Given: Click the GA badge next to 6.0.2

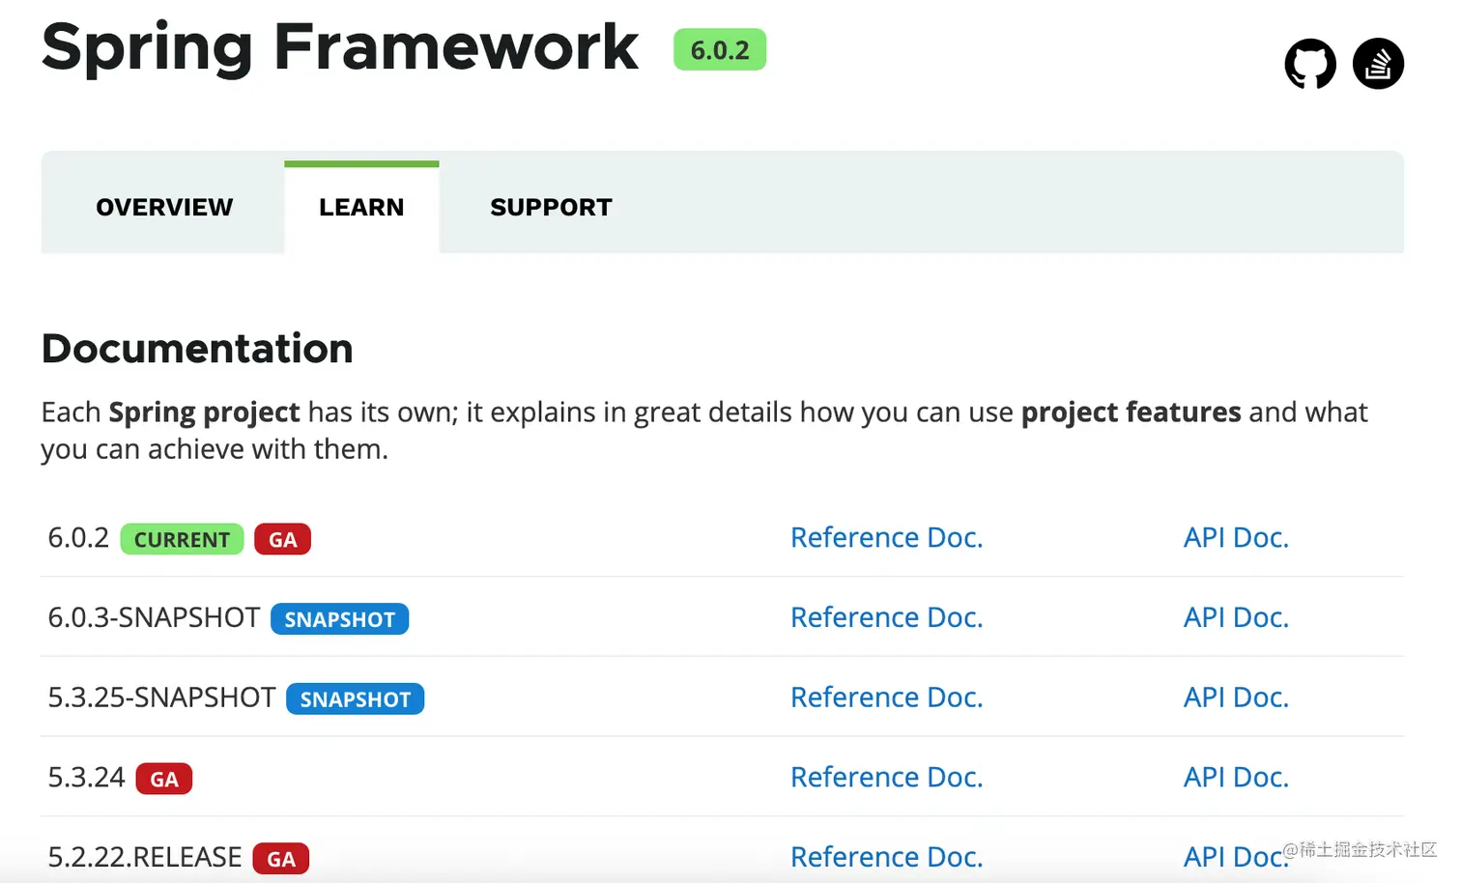Looking at the screenshot, I should tap(282, 539).
